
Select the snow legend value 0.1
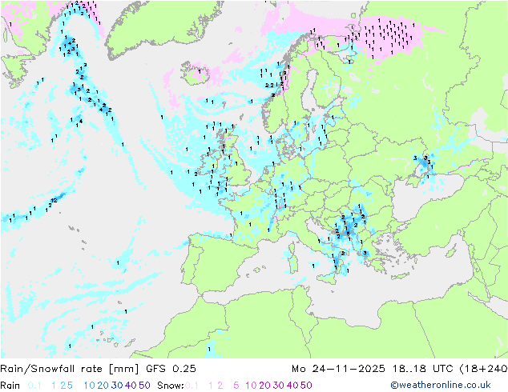[192, 386]
